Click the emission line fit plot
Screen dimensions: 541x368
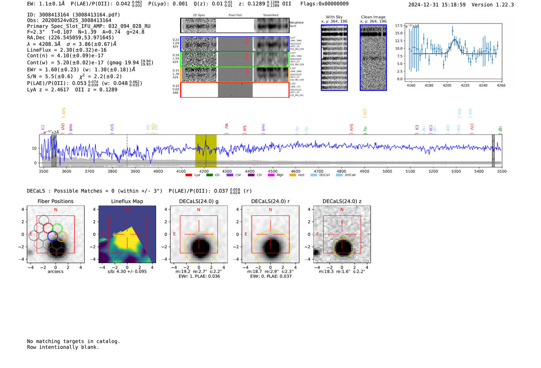coord(453,53)
